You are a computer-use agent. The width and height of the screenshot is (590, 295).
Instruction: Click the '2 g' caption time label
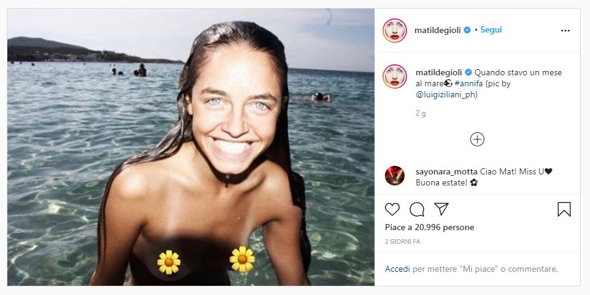[421, 113]
